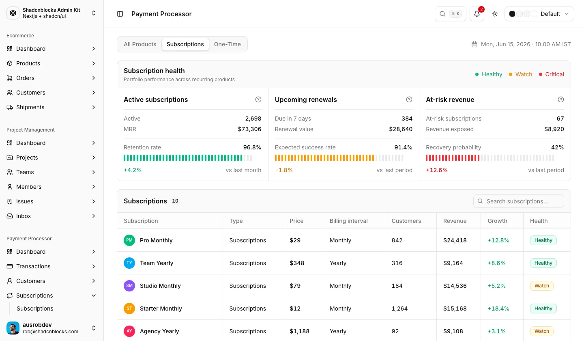Click the Pro Monthly PM avatar

[129, 240]
